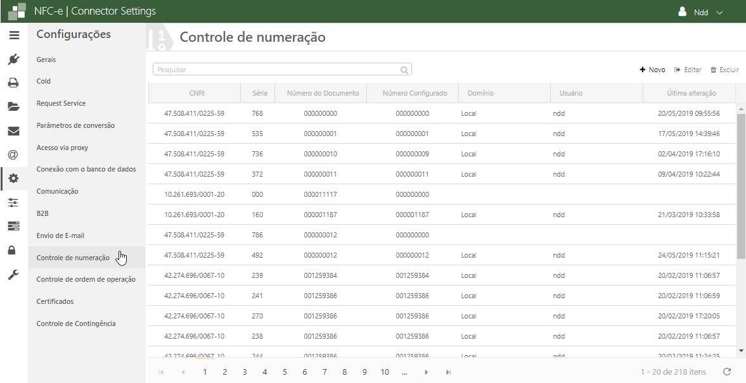
Task: Click the Novo button
Action: (x=652, y=70)
